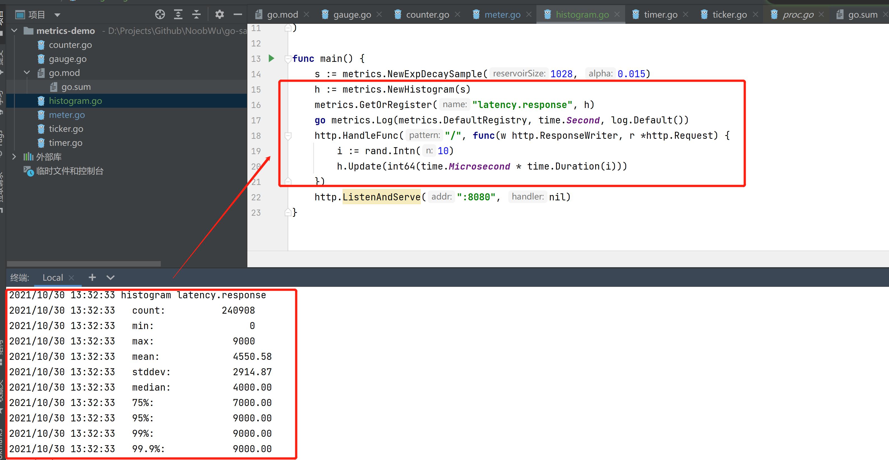
Task: Close the meter.go editor tab
Action: click(x=529, y=15)
